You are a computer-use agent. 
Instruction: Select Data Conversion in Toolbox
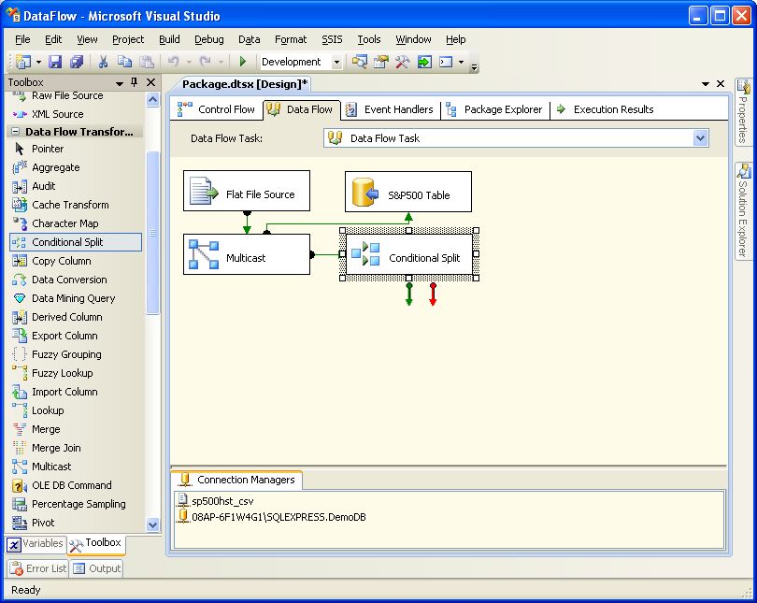76,280
